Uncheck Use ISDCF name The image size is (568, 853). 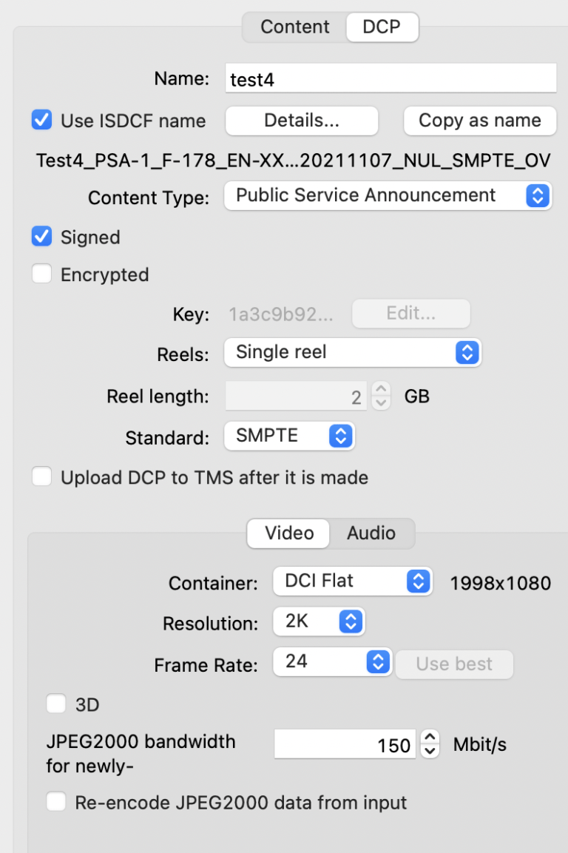[41, 121]
